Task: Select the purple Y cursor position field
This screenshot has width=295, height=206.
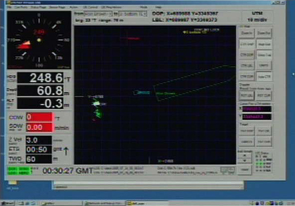Action: point(257,117)
